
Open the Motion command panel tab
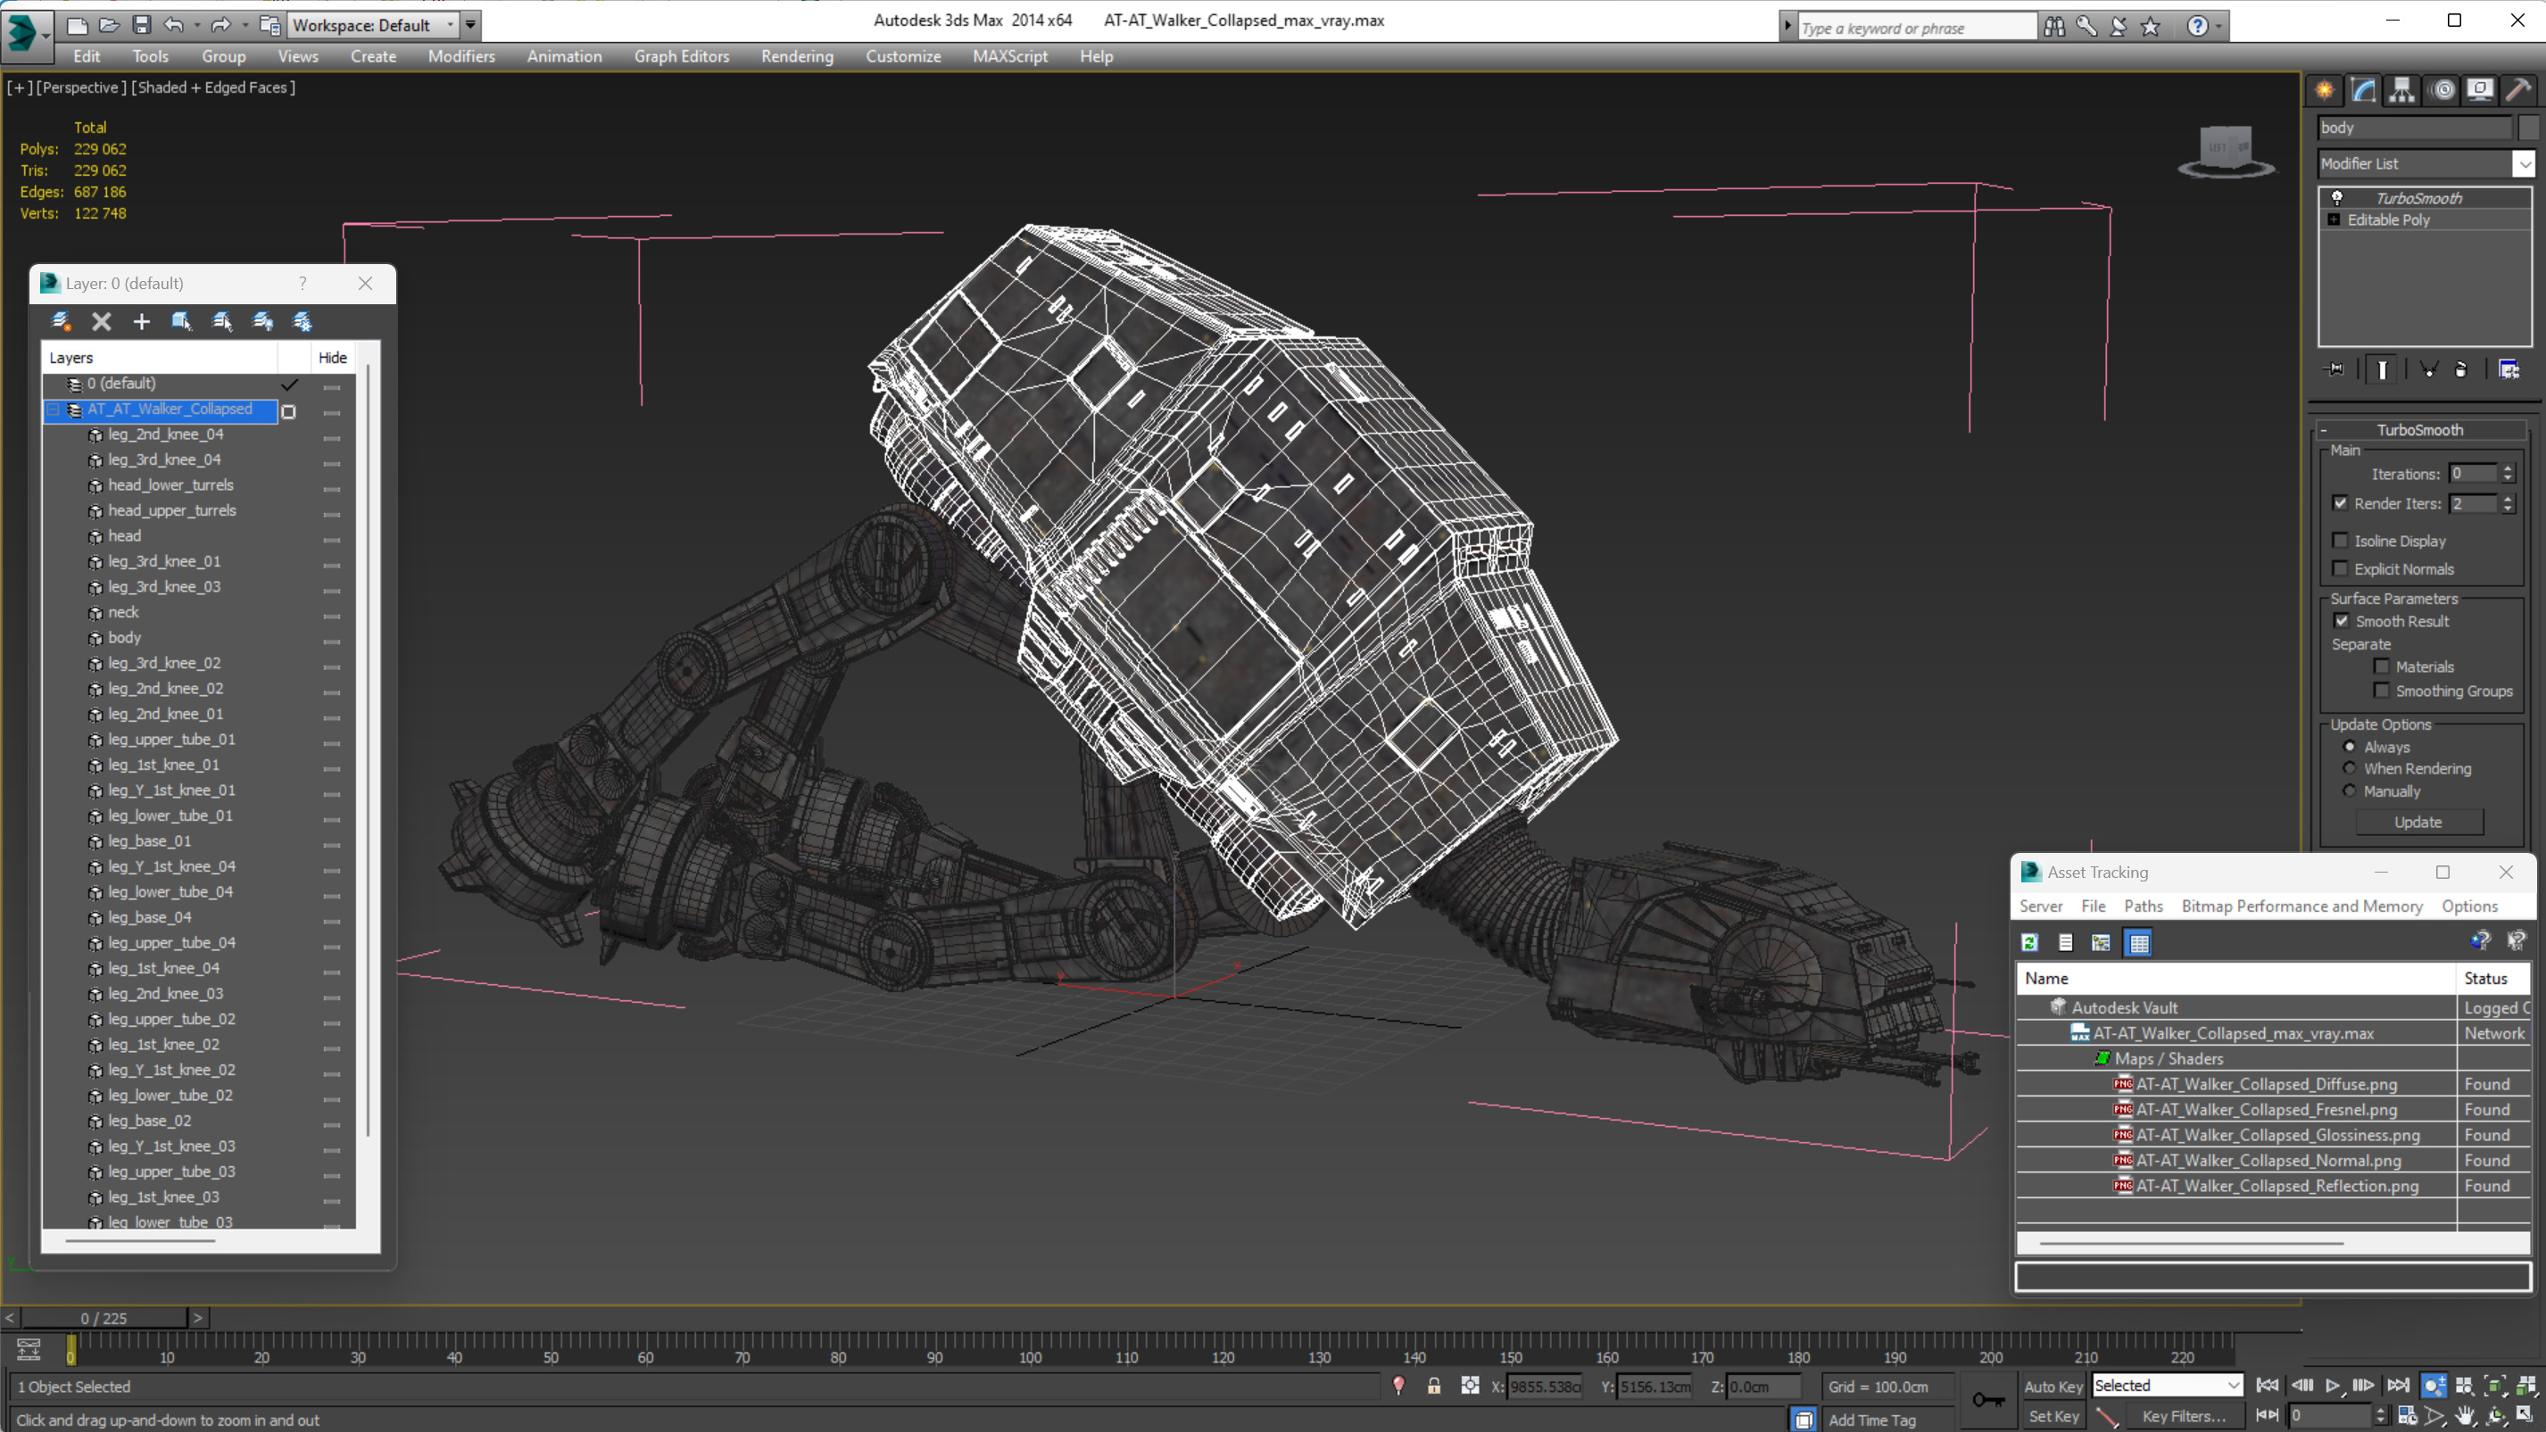(2442, 90)
